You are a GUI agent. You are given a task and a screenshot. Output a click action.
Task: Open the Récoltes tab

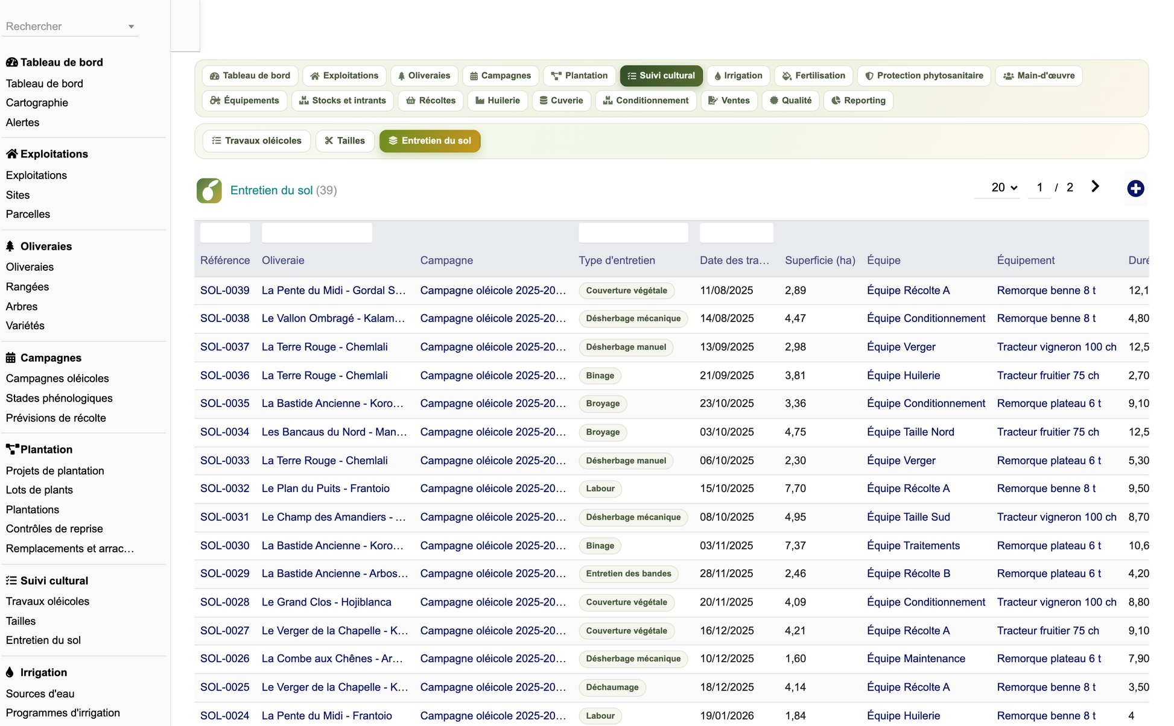(431, 101)
